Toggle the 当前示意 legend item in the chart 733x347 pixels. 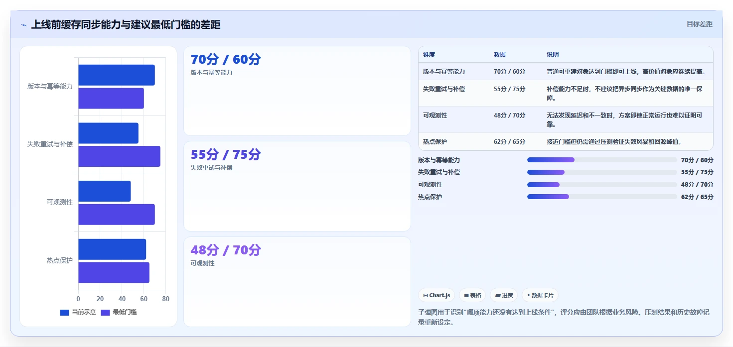pyautogui.click(x=78, y=312)
